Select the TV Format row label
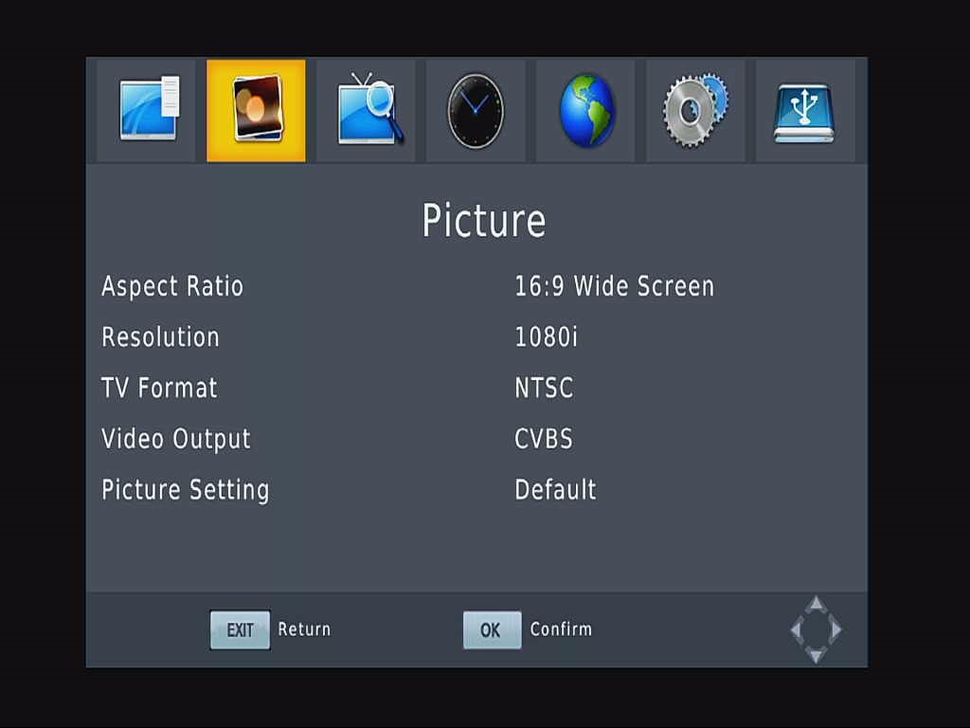The width and height of the screenshot is (970, 728). [x=159, y=388]
